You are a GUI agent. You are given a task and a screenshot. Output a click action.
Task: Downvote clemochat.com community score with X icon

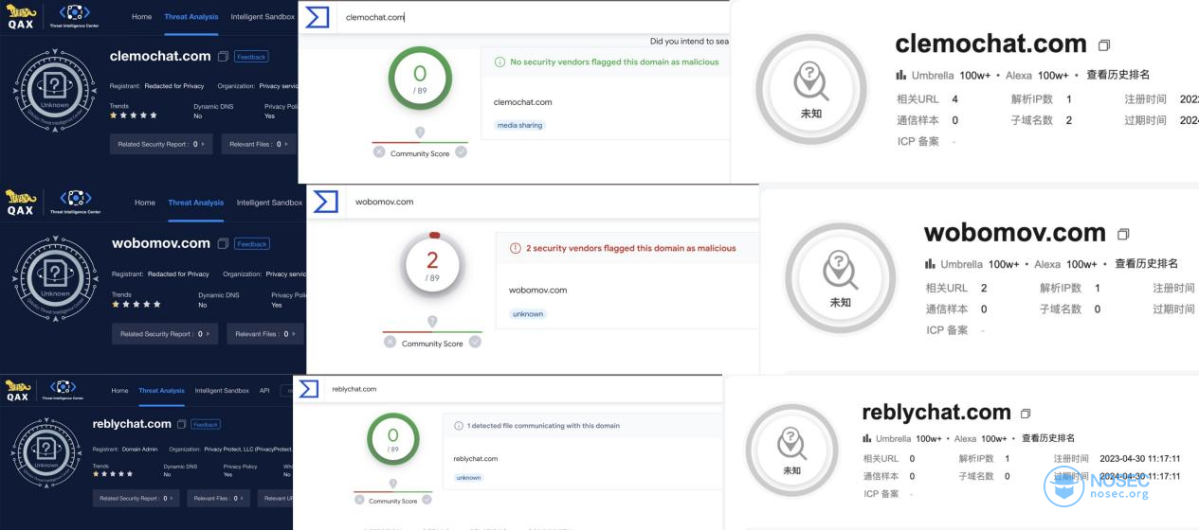pos(379,151)
